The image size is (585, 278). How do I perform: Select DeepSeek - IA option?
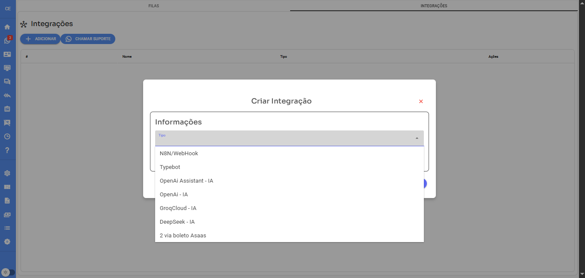[177, 222]
